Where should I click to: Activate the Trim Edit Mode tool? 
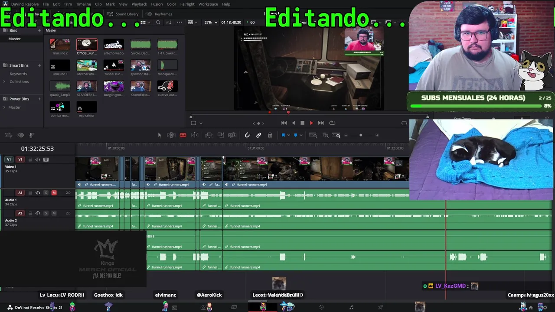click(171, 135)
